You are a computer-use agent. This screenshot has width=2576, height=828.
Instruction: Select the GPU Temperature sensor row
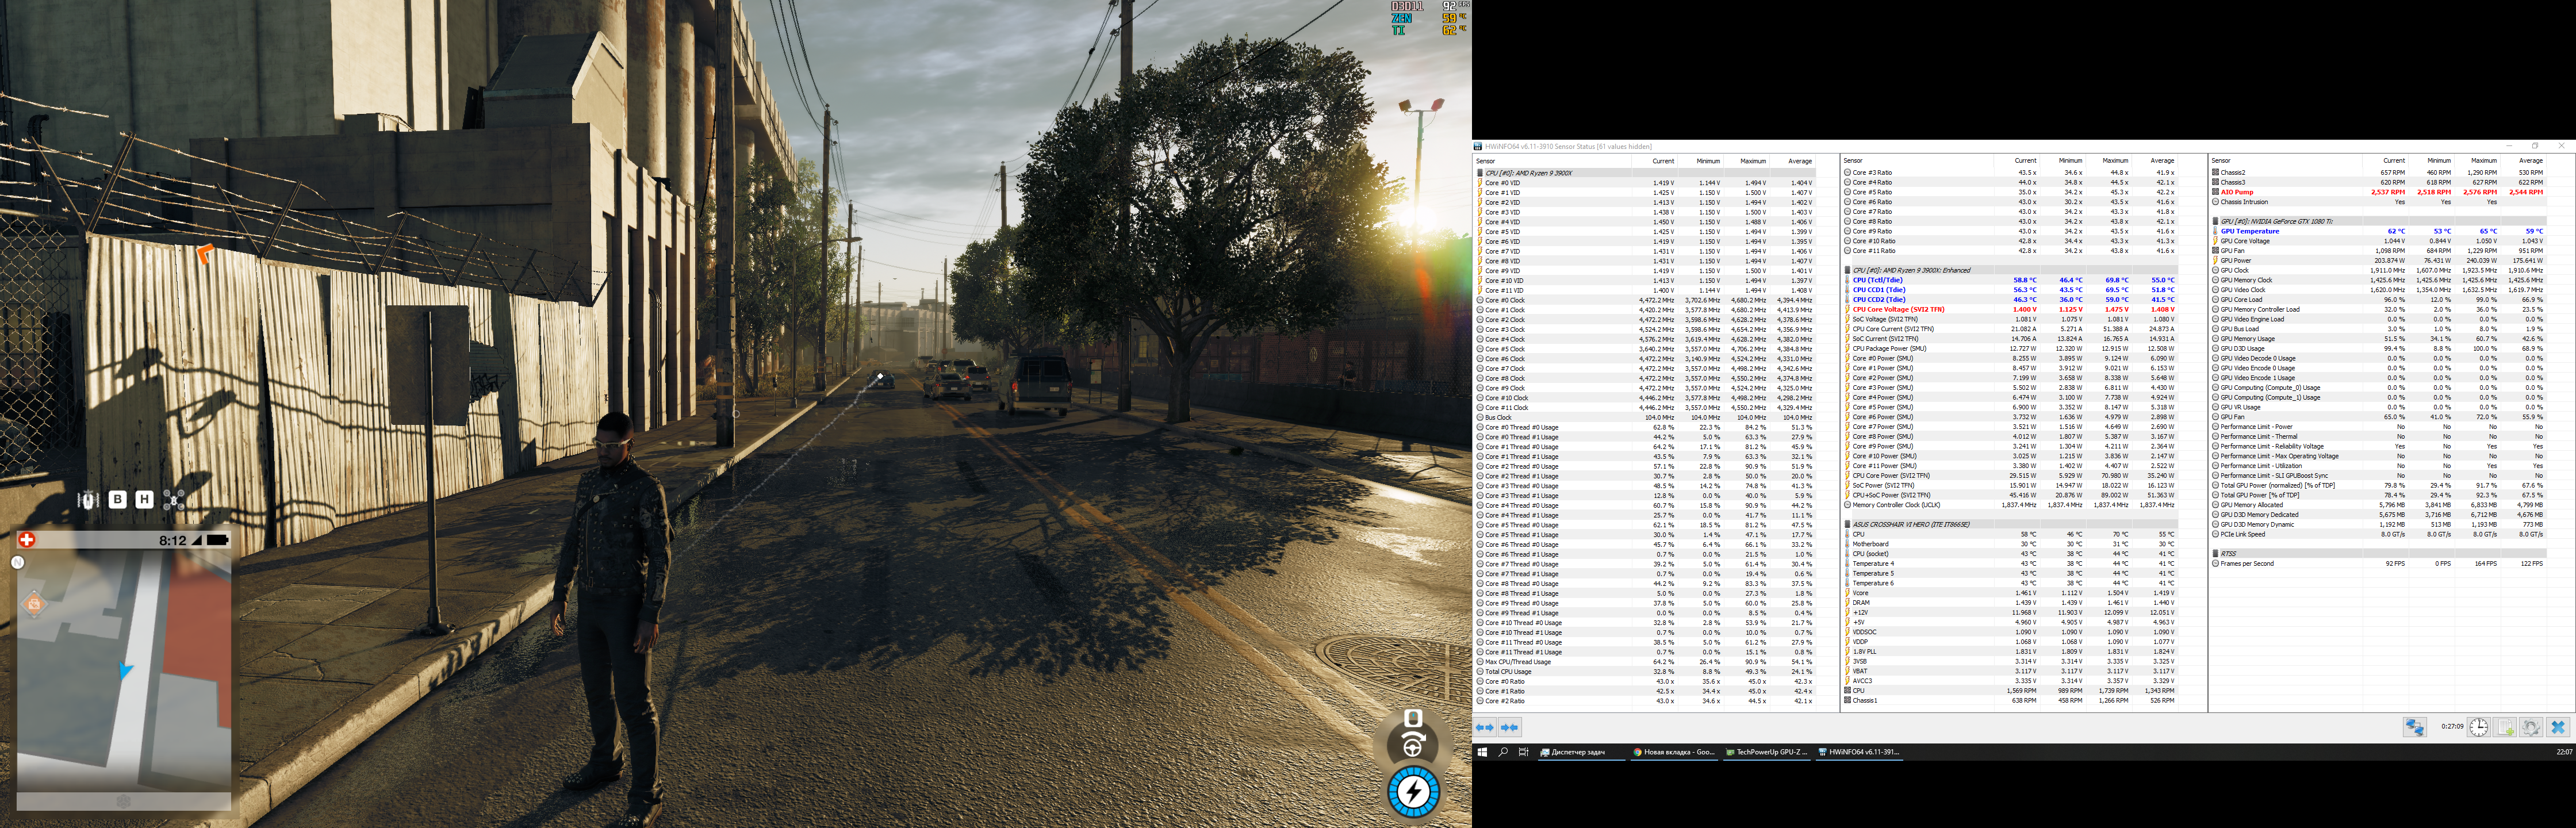point(2250,231)
